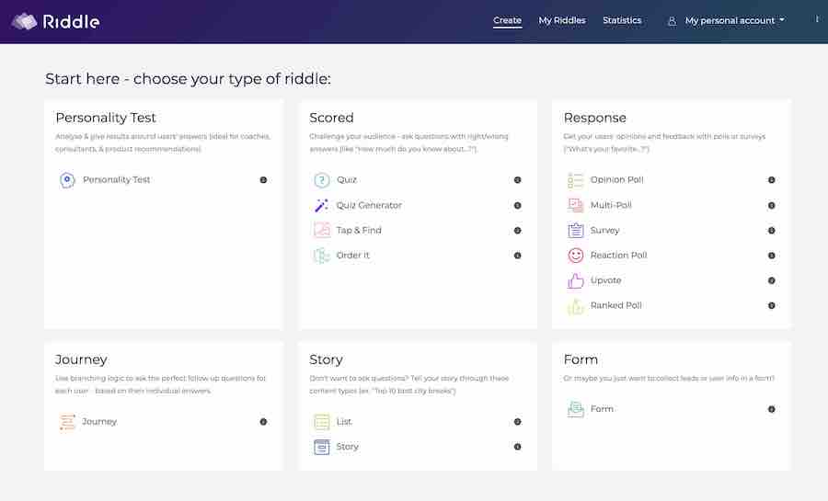Screen dimensions: 828x501
Task: Select the Quiz question-mark icon
Action: [x=322, y=180]
